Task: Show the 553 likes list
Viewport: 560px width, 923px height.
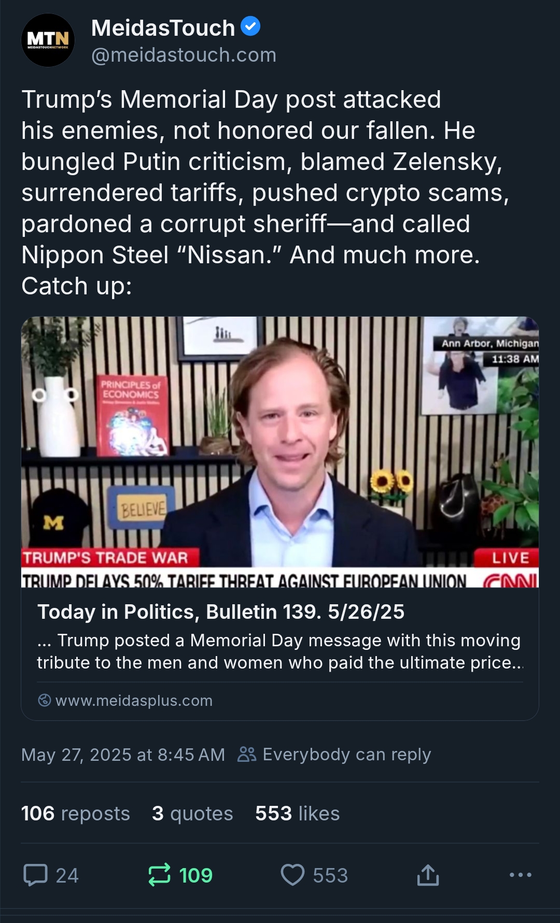Action: click(297, 814)
